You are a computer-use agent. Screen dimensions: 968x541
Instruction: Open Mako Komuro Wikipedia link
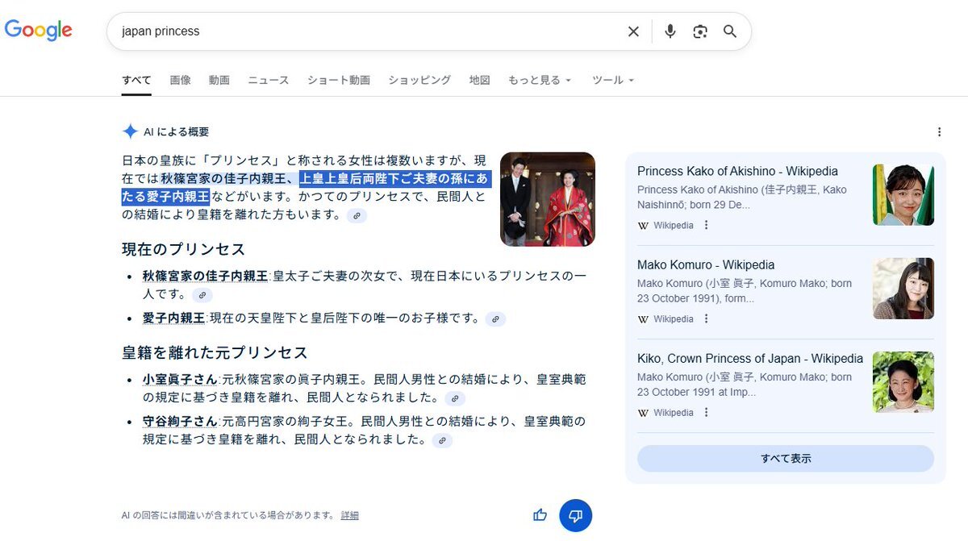click(x=706, y=264)
